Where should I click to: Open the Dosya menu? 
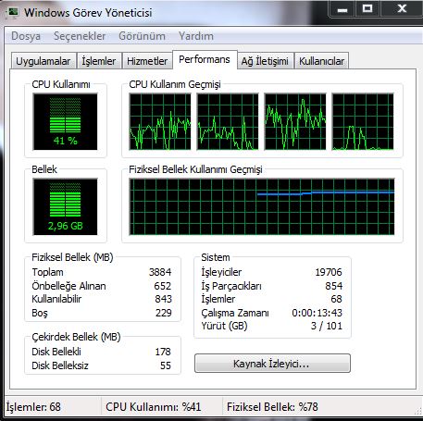pos(26,36)
